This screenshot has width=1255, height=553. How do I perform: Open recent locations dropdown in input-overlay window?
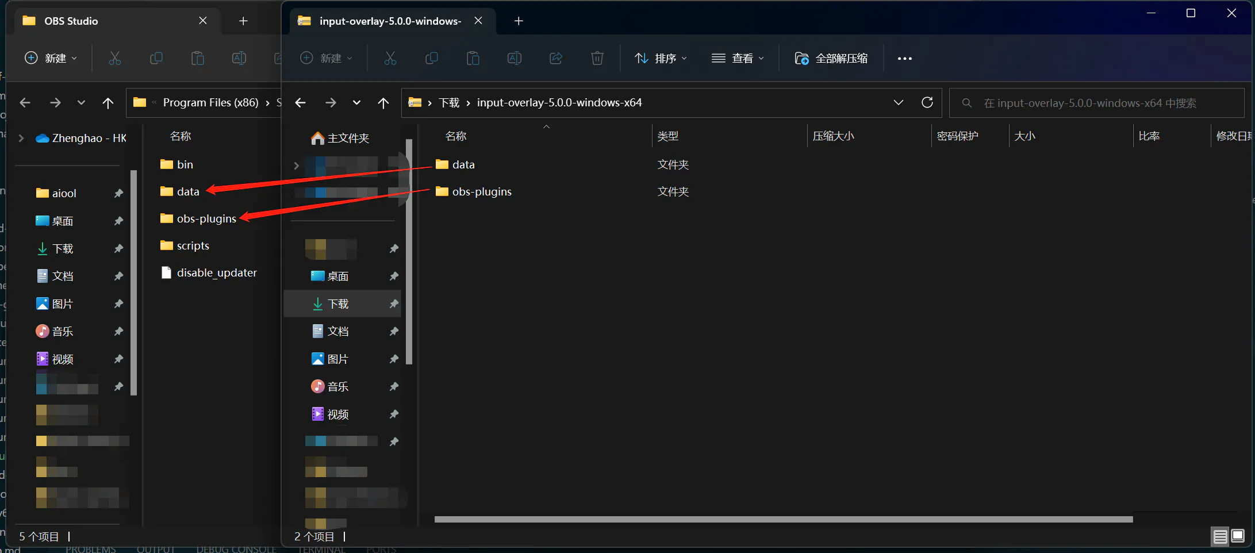tap(357, 103)
